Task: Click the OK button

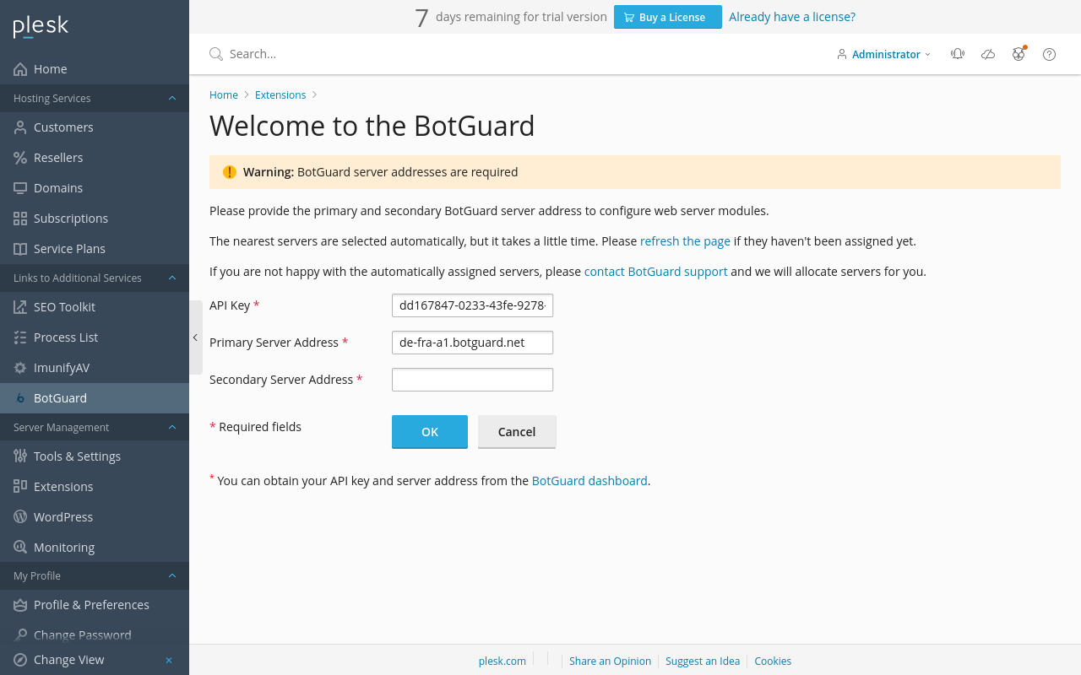Action: [430, 431]
